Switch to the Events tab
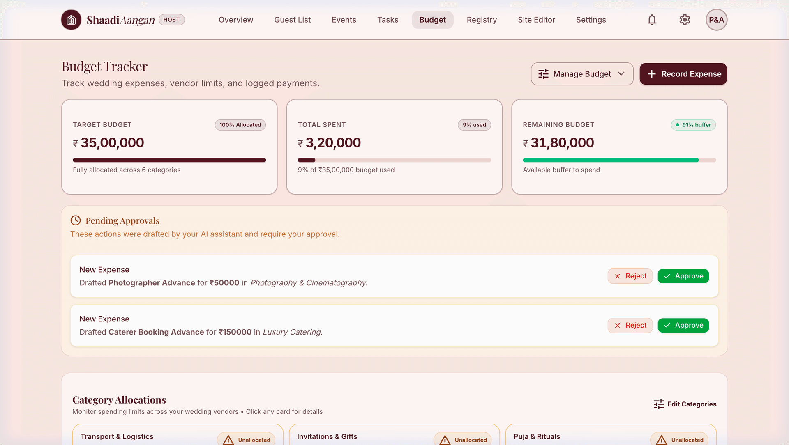This screenshot has width=789, height=445. pyautogui.click(x=344, y=20)
